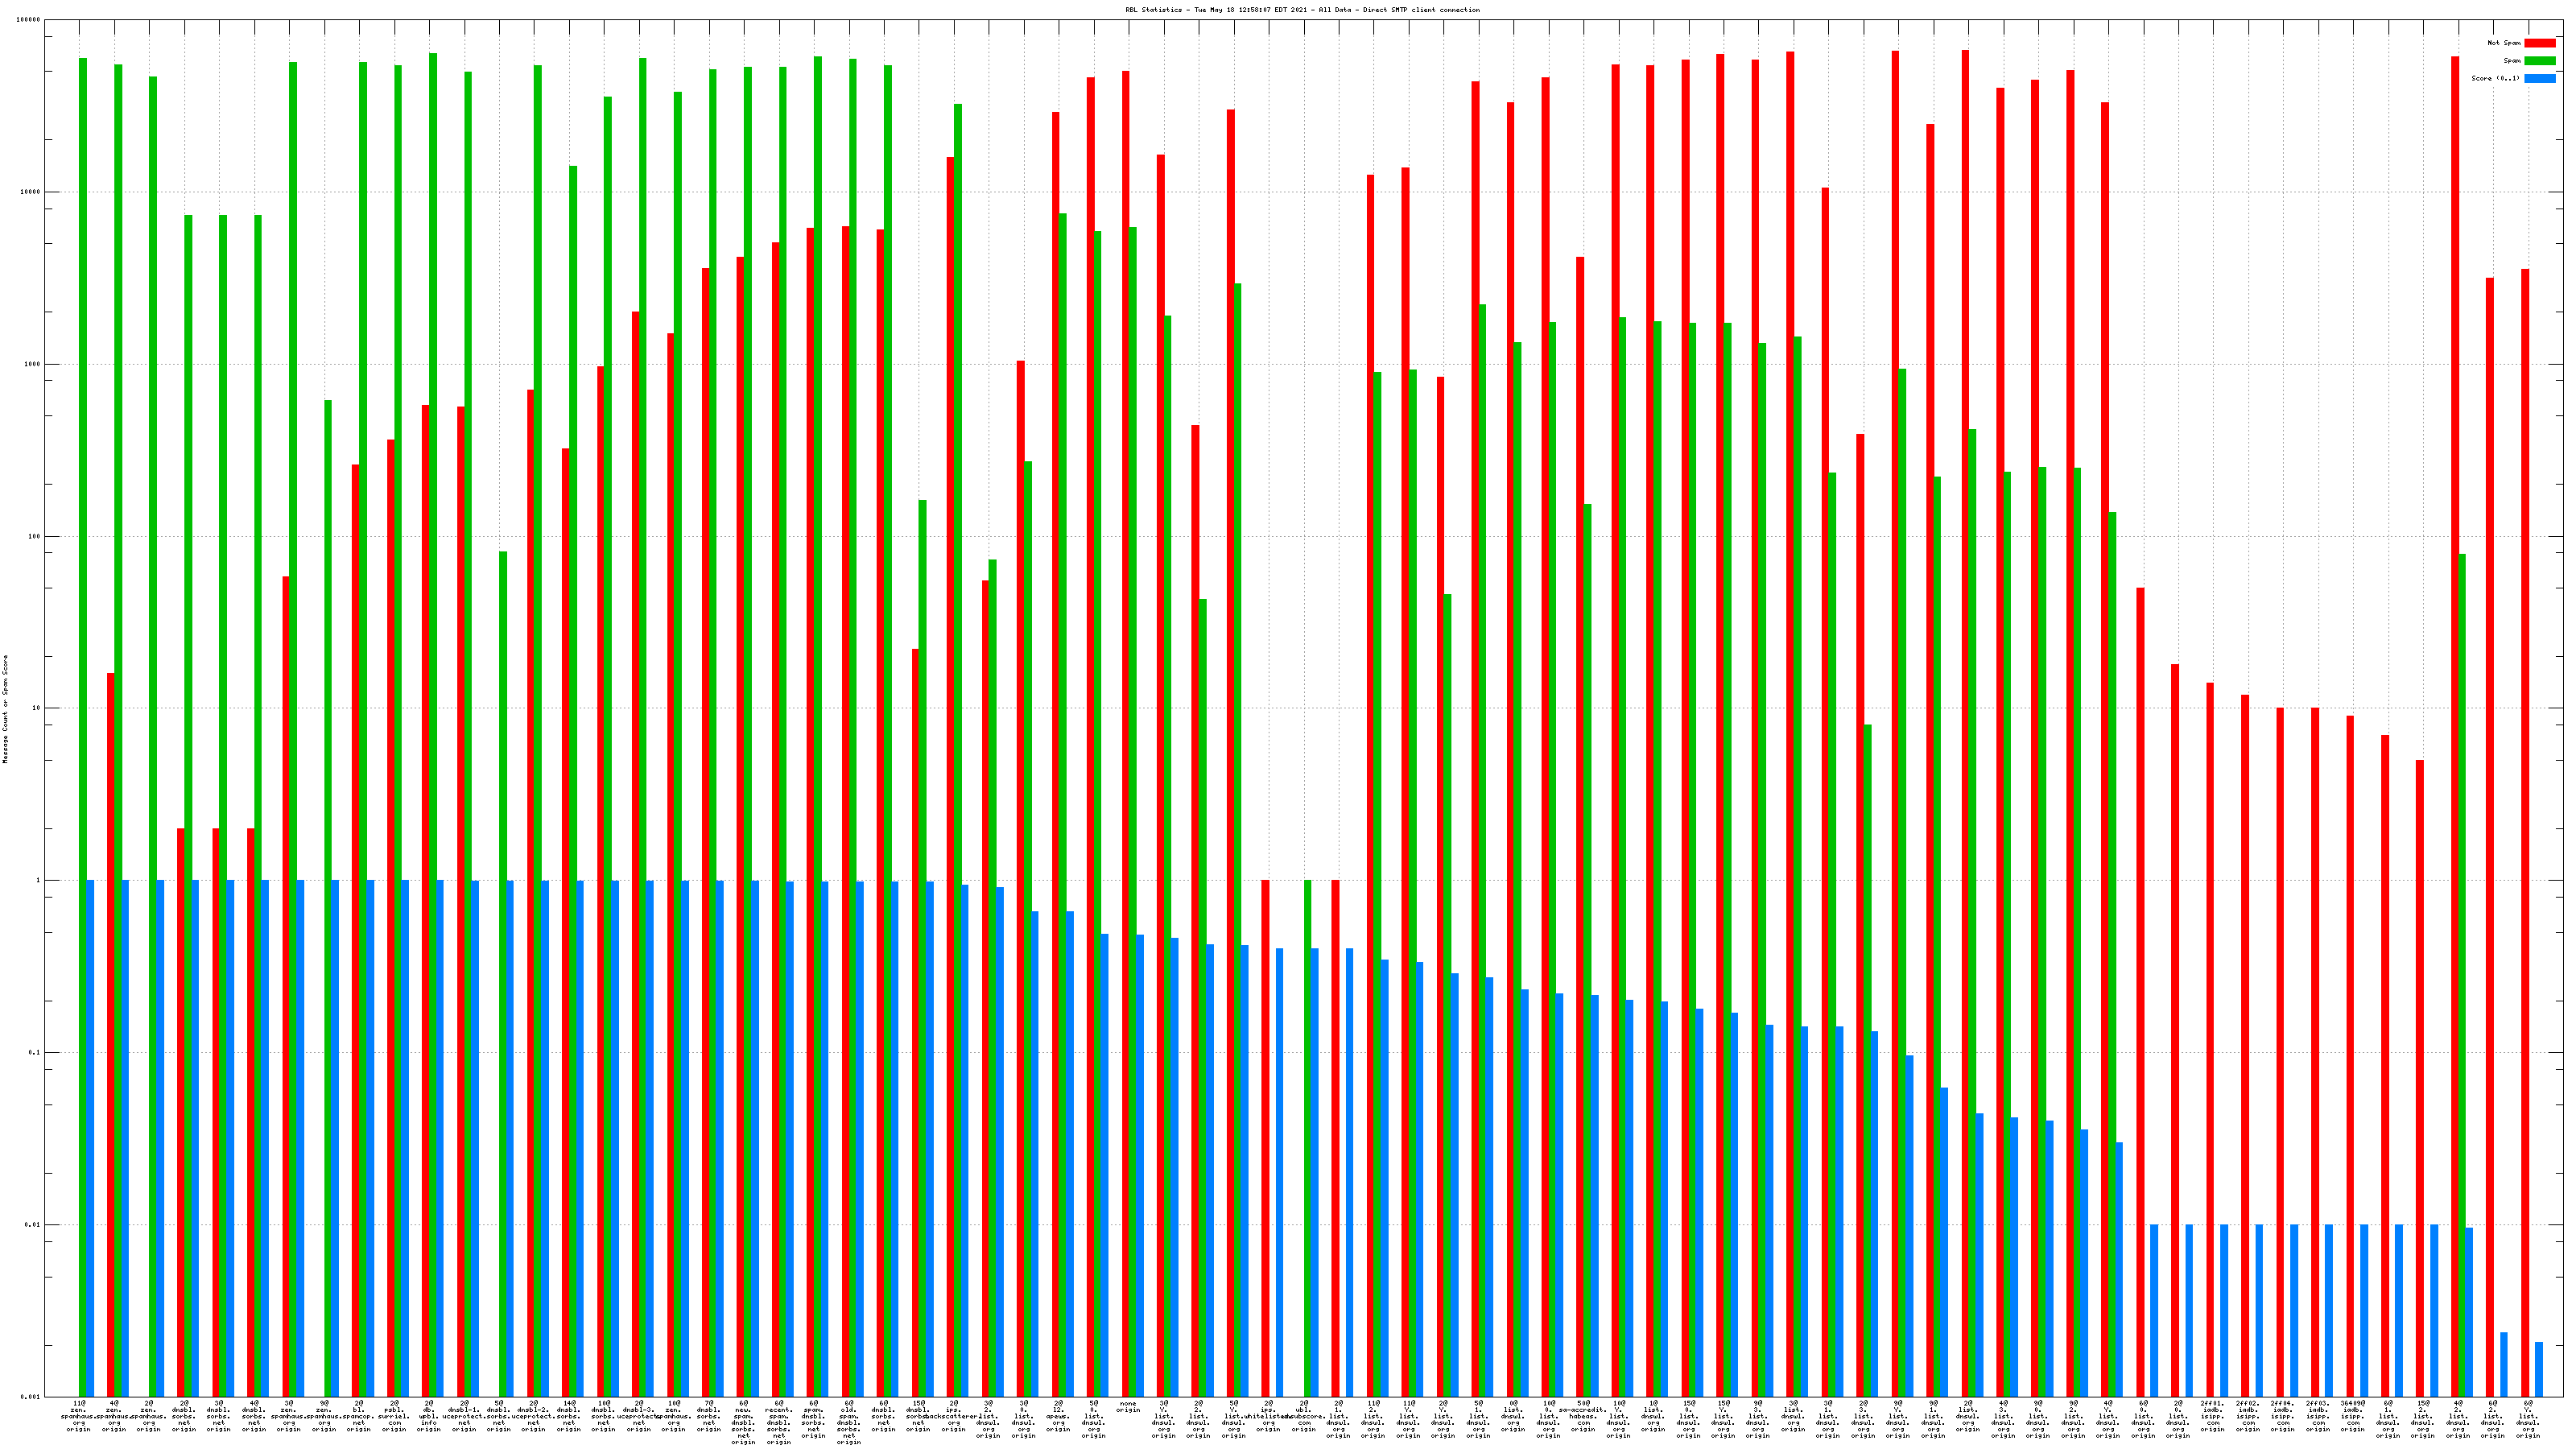Click the 0.001 y-axis tick label

(30, 1397)
